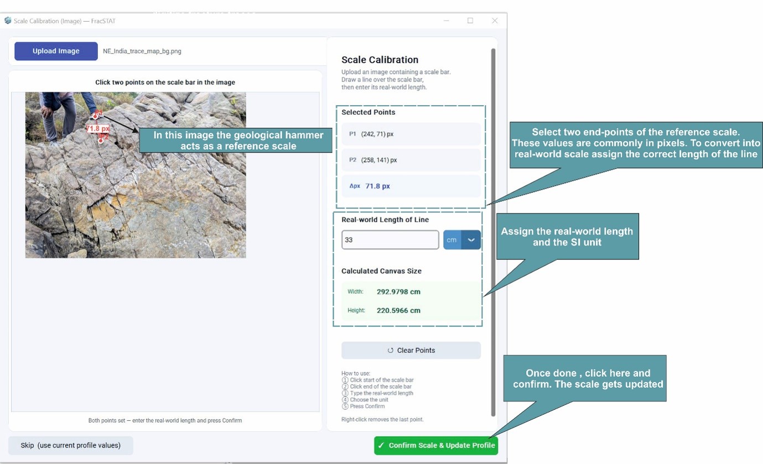Minimize the Scale Calibration window
Image resolution: width=763 pixels, height=464 pixels.
447,20
